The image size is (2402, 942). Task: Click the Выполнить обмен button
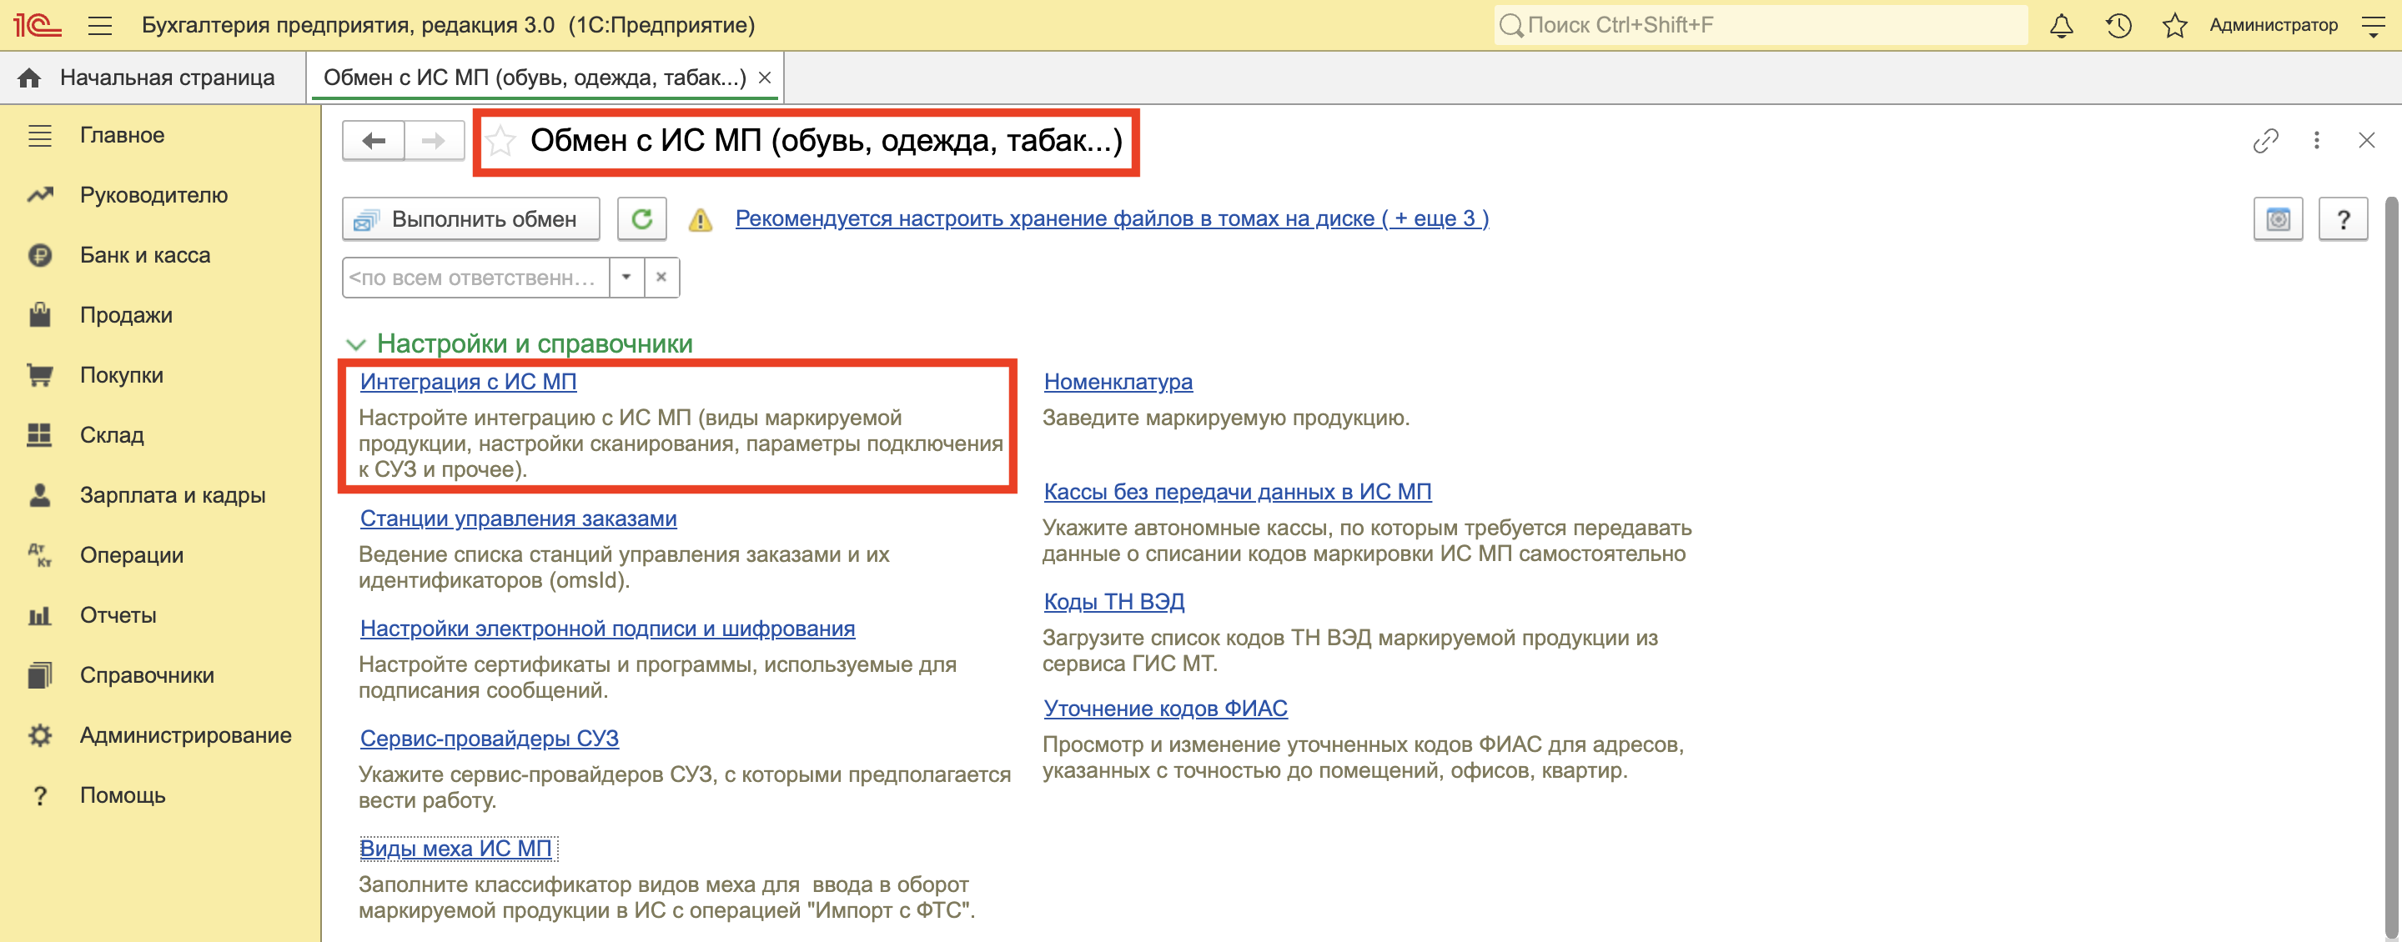coord(471,219)
